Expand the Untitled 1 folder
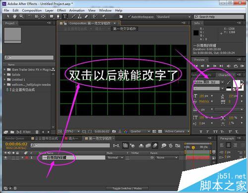The height and width of the screenshot is (193, 248). click(5, 80)
